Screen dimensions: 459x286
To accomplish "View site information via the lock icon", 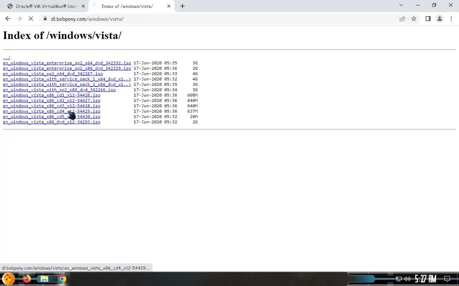I will [x=45, y=19].
